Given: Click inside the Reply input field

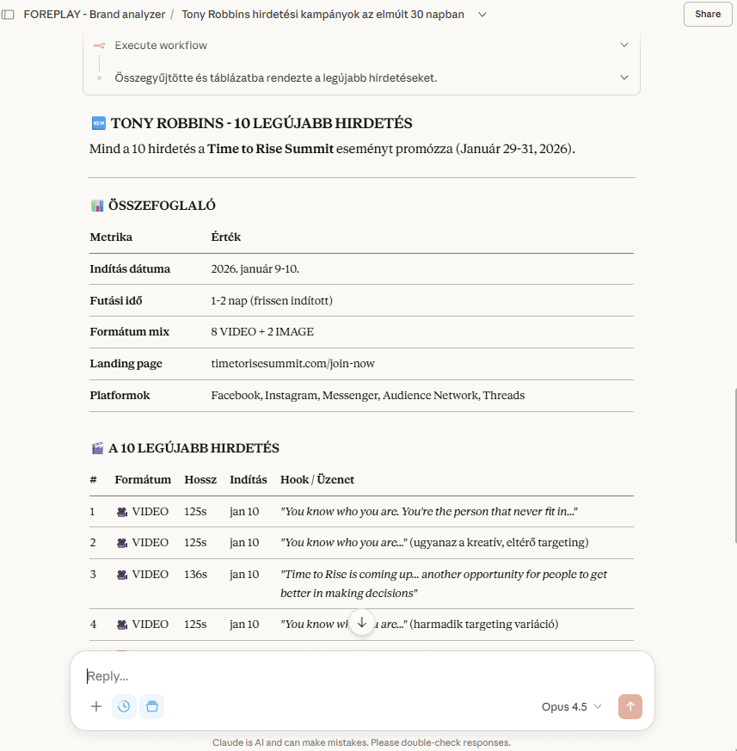Looking at the screenshot, I should tap(258, 676).
